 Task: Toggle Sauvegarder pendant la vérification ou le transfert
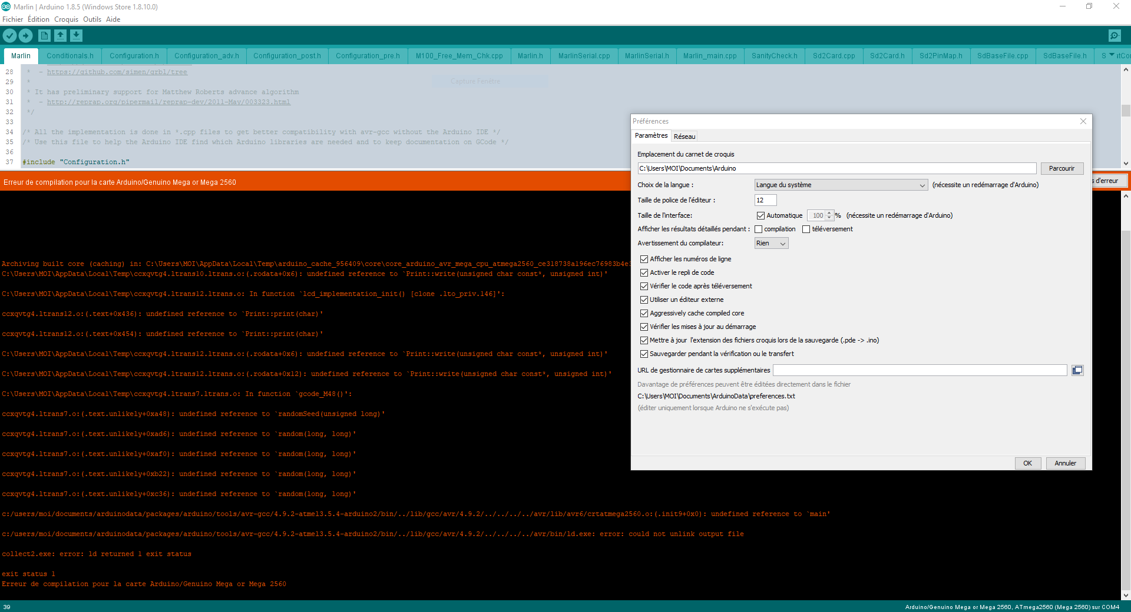[x=644, y=354]
